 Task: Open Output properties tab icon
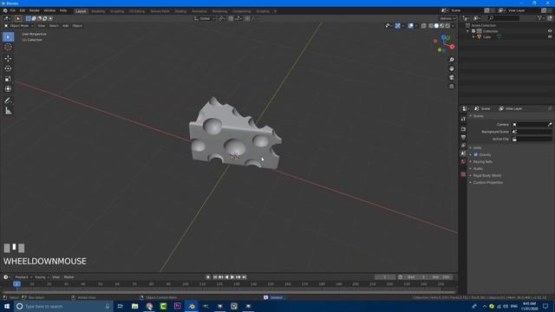click(x=463, y=137)
